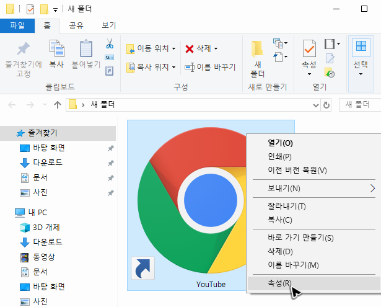Click the YouTube file name label
The image size is (381, 307).
click(x=211, y=285)
